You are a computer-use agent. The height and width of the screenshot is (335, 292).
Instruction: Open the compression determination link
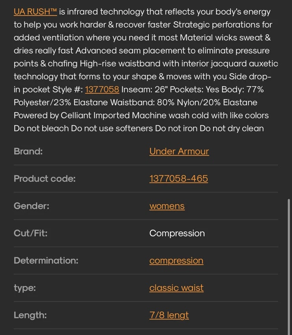point(176,261)
